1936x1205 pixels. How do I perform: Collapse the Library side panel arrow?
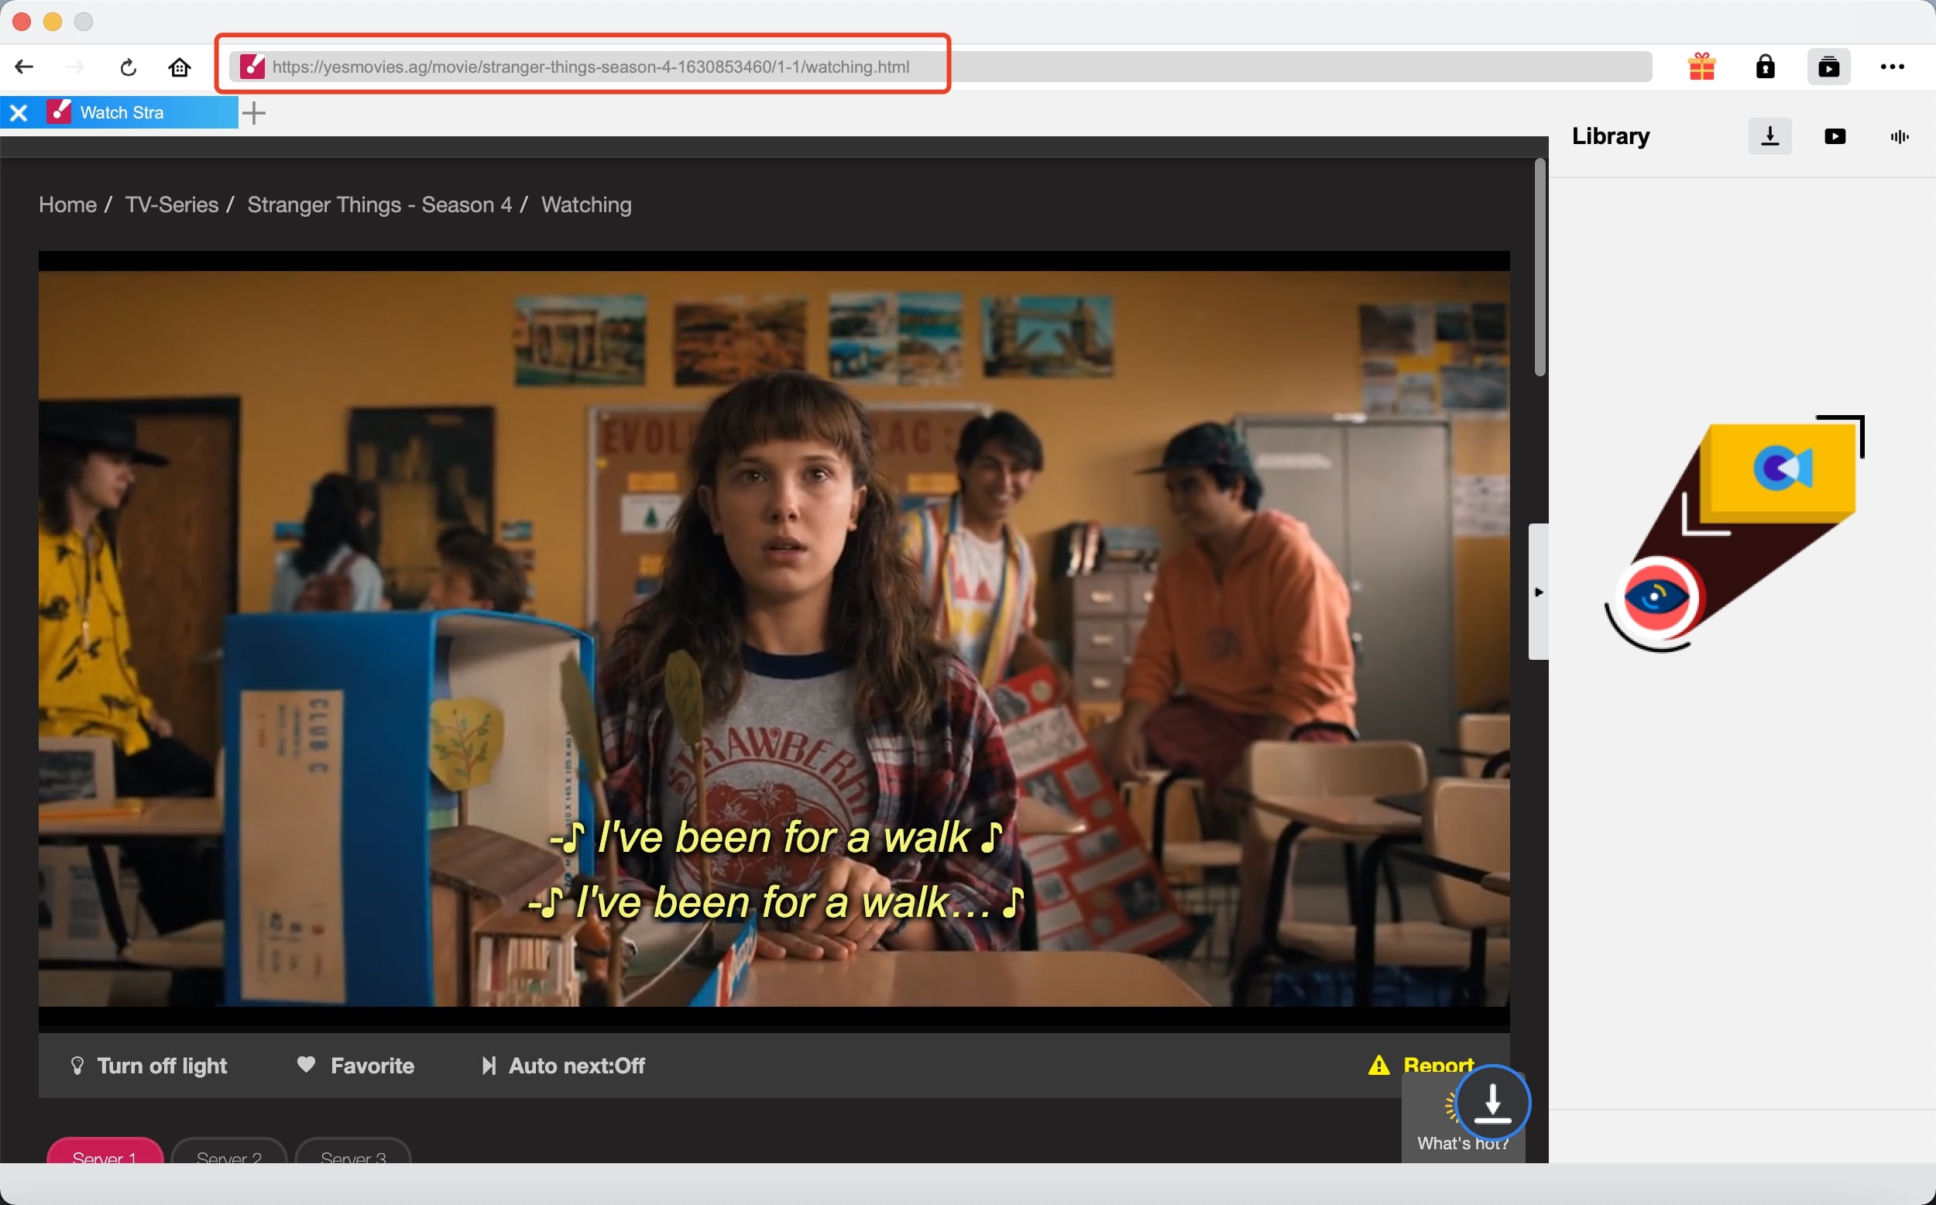[1538, 592]
